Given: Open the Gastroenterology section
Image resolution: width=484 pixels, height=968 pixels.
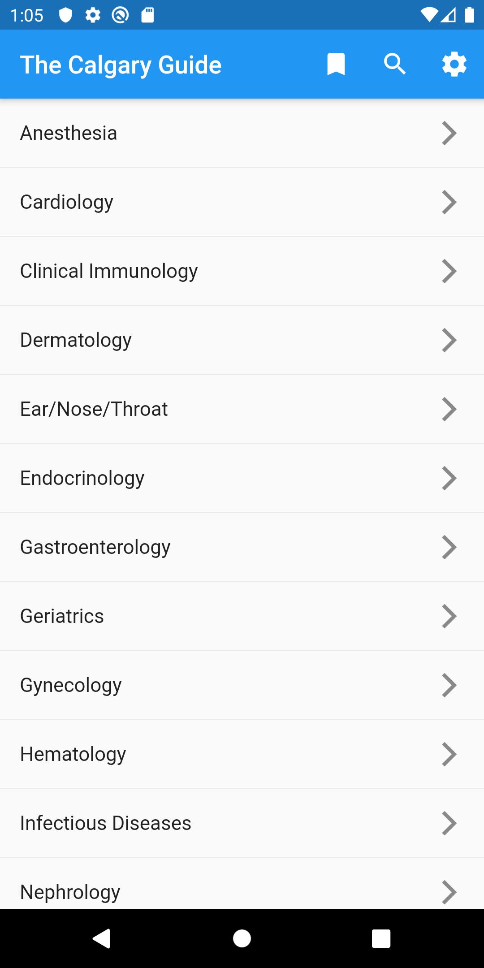Looking at the screenshot, I should pos(242,547).
